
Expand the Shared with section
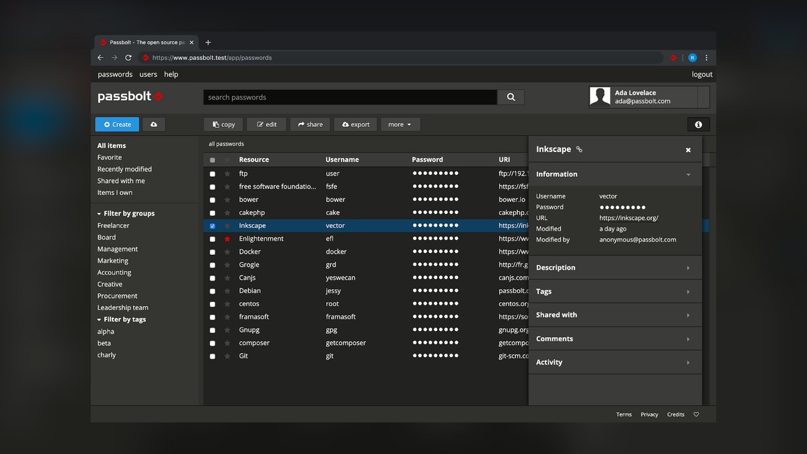point(615,315)
